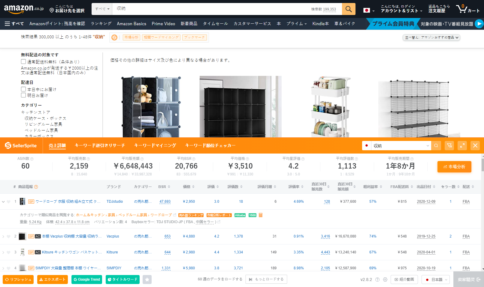The width and height of the screenshot is (484, 287).
Task: Click the Alibaba badge in row 1 details
Action: [240, 215]
